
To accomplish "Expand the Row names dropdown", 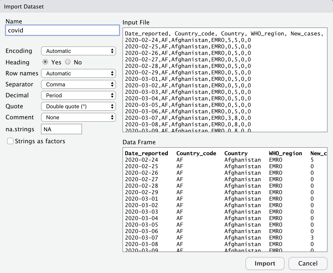I will 78,74.
